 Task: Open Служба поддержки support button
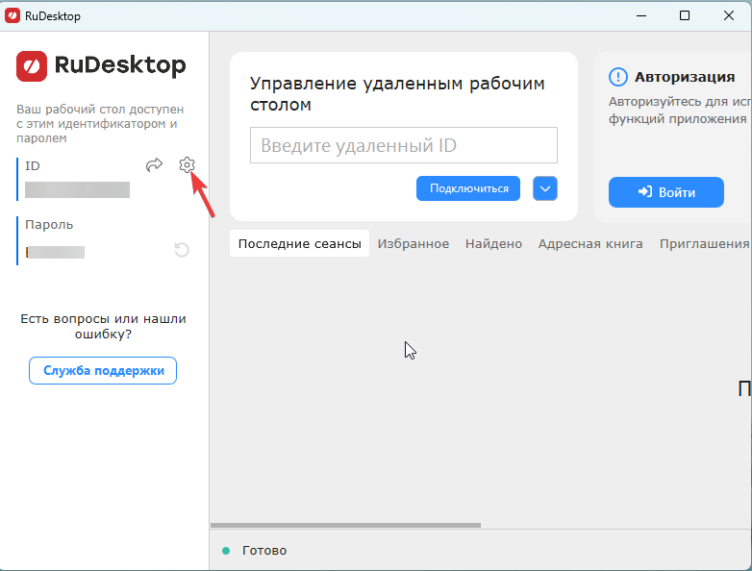click(103, 371)
